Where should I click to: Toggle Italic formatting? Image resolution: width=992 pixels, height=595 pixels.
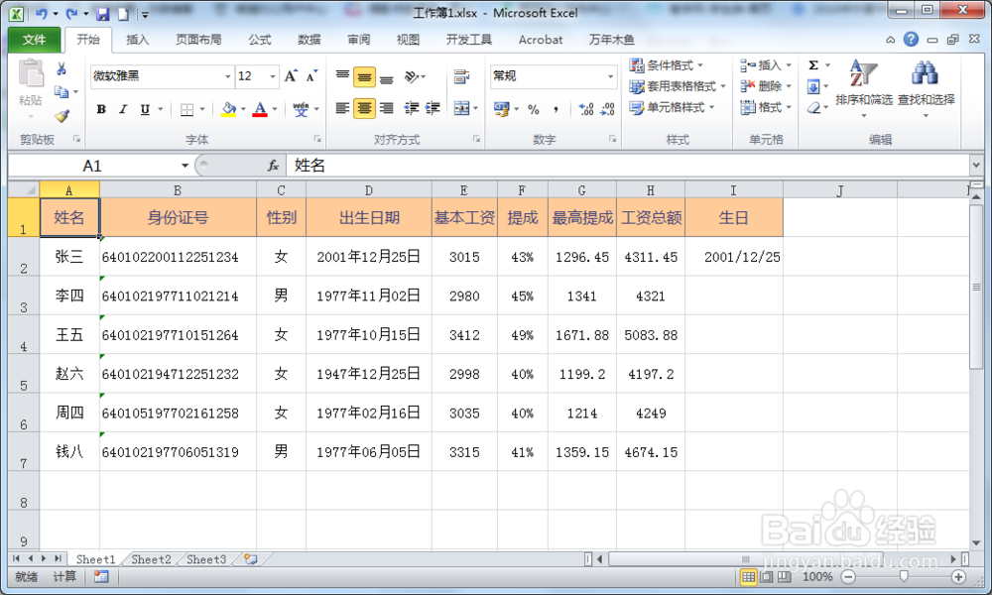123,109
